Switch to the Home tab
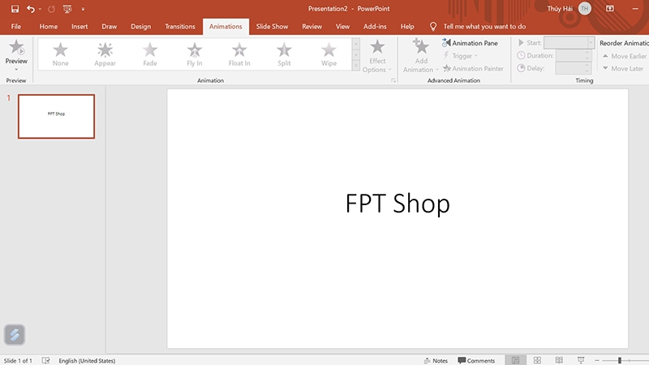The height and width of the screenshot is (365, 649). (49, 27)
